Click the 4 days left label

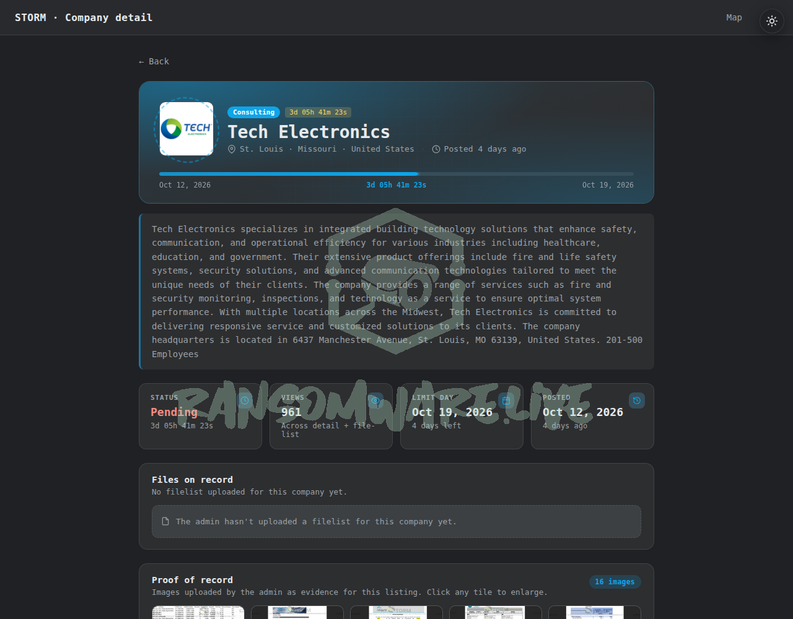437,426
